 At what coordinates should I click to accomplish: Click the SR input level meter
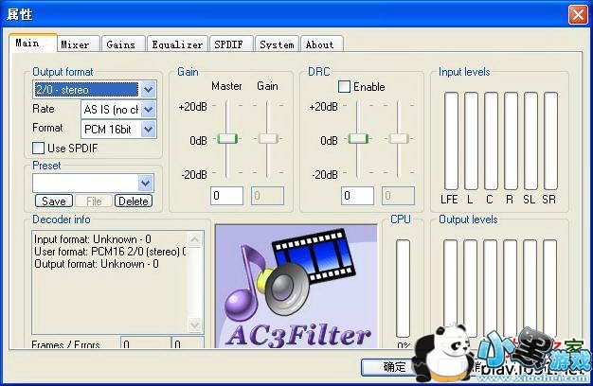coord(550,141)
